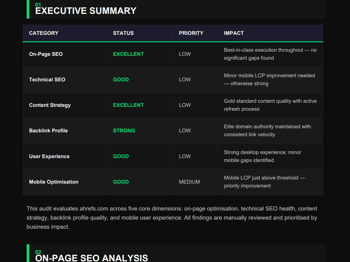Click LOW priority in Technical SEO row

tap(185, 80)
